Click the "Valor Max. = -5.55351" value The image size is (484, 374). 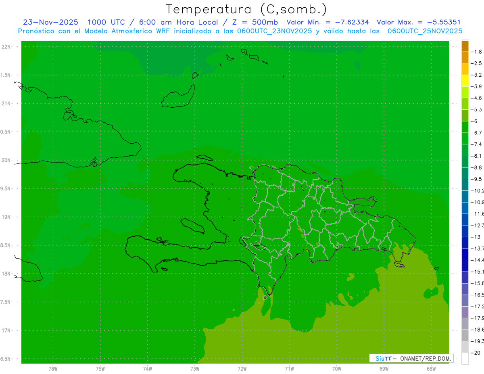click(419, 22)
